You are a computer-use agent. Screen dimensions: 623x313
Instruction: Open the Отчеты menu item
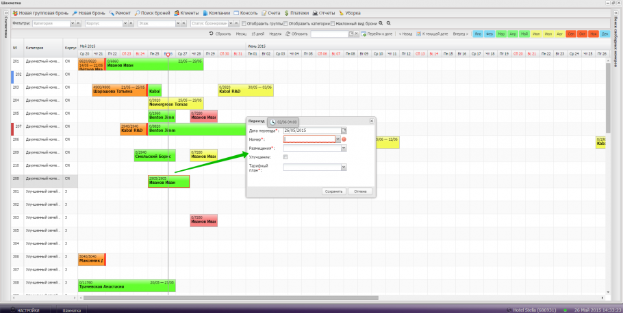click(323, 13)
